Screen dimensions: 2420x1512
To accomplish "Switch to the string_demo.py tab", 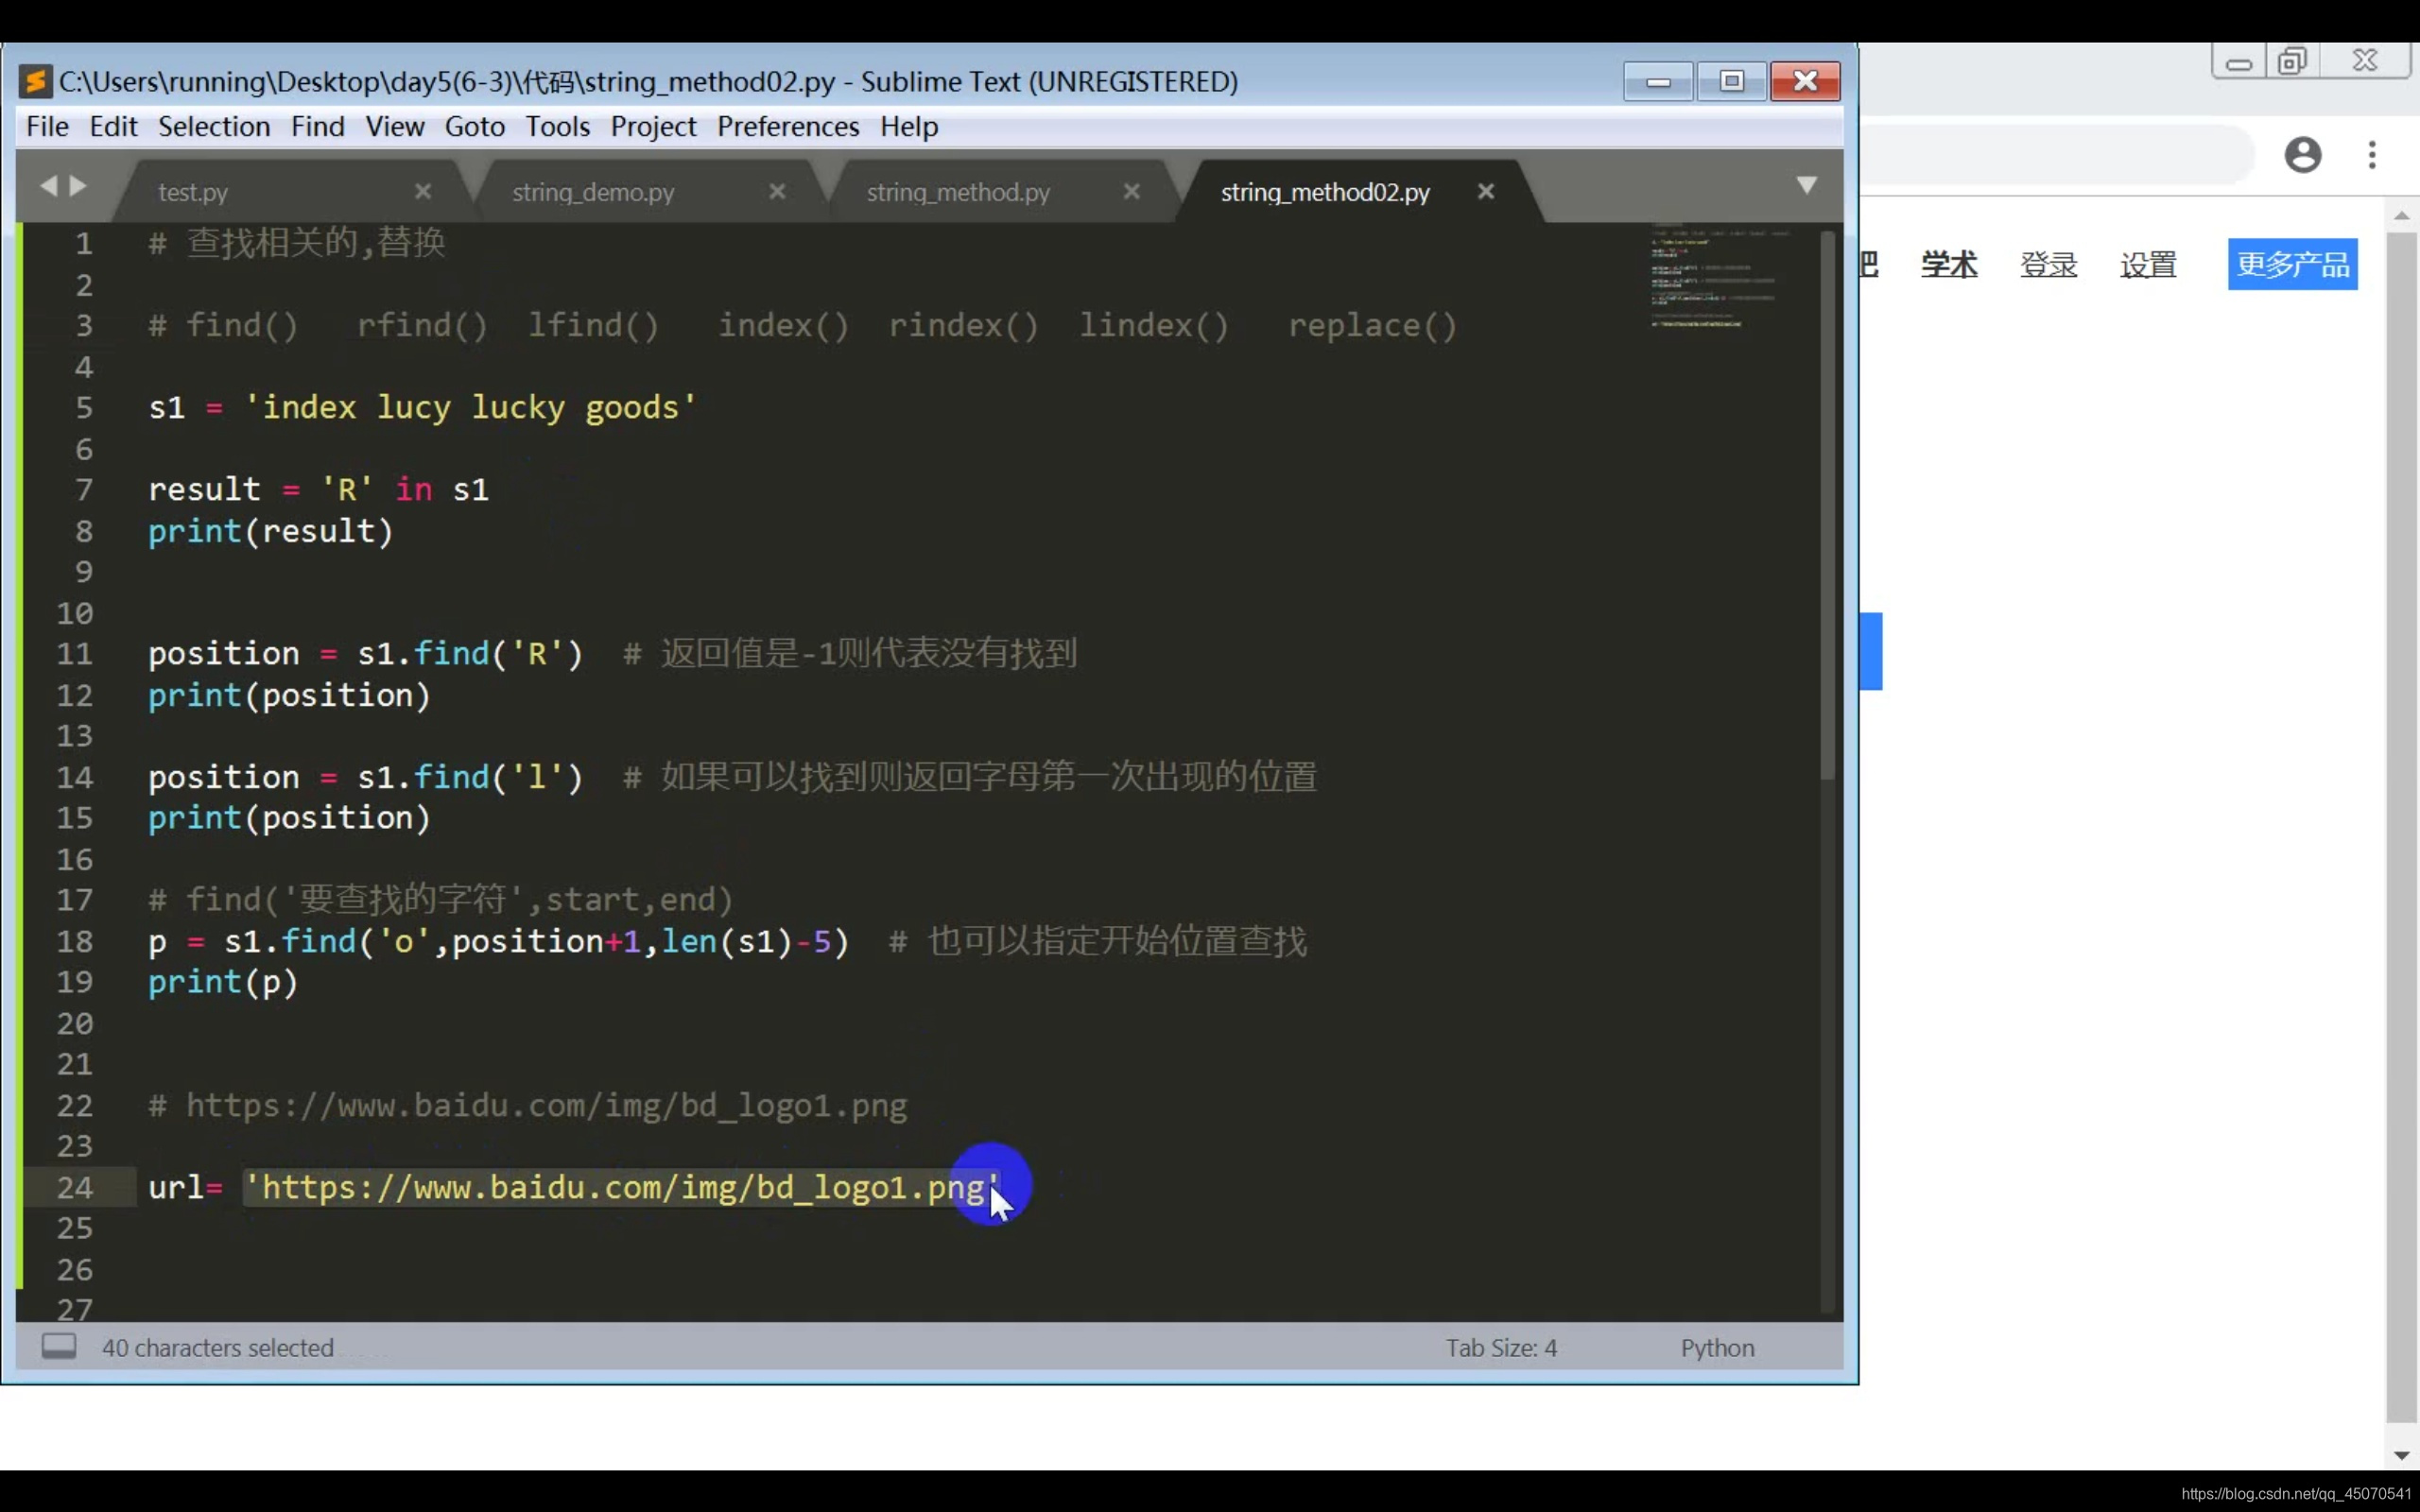I will point(593,192).
